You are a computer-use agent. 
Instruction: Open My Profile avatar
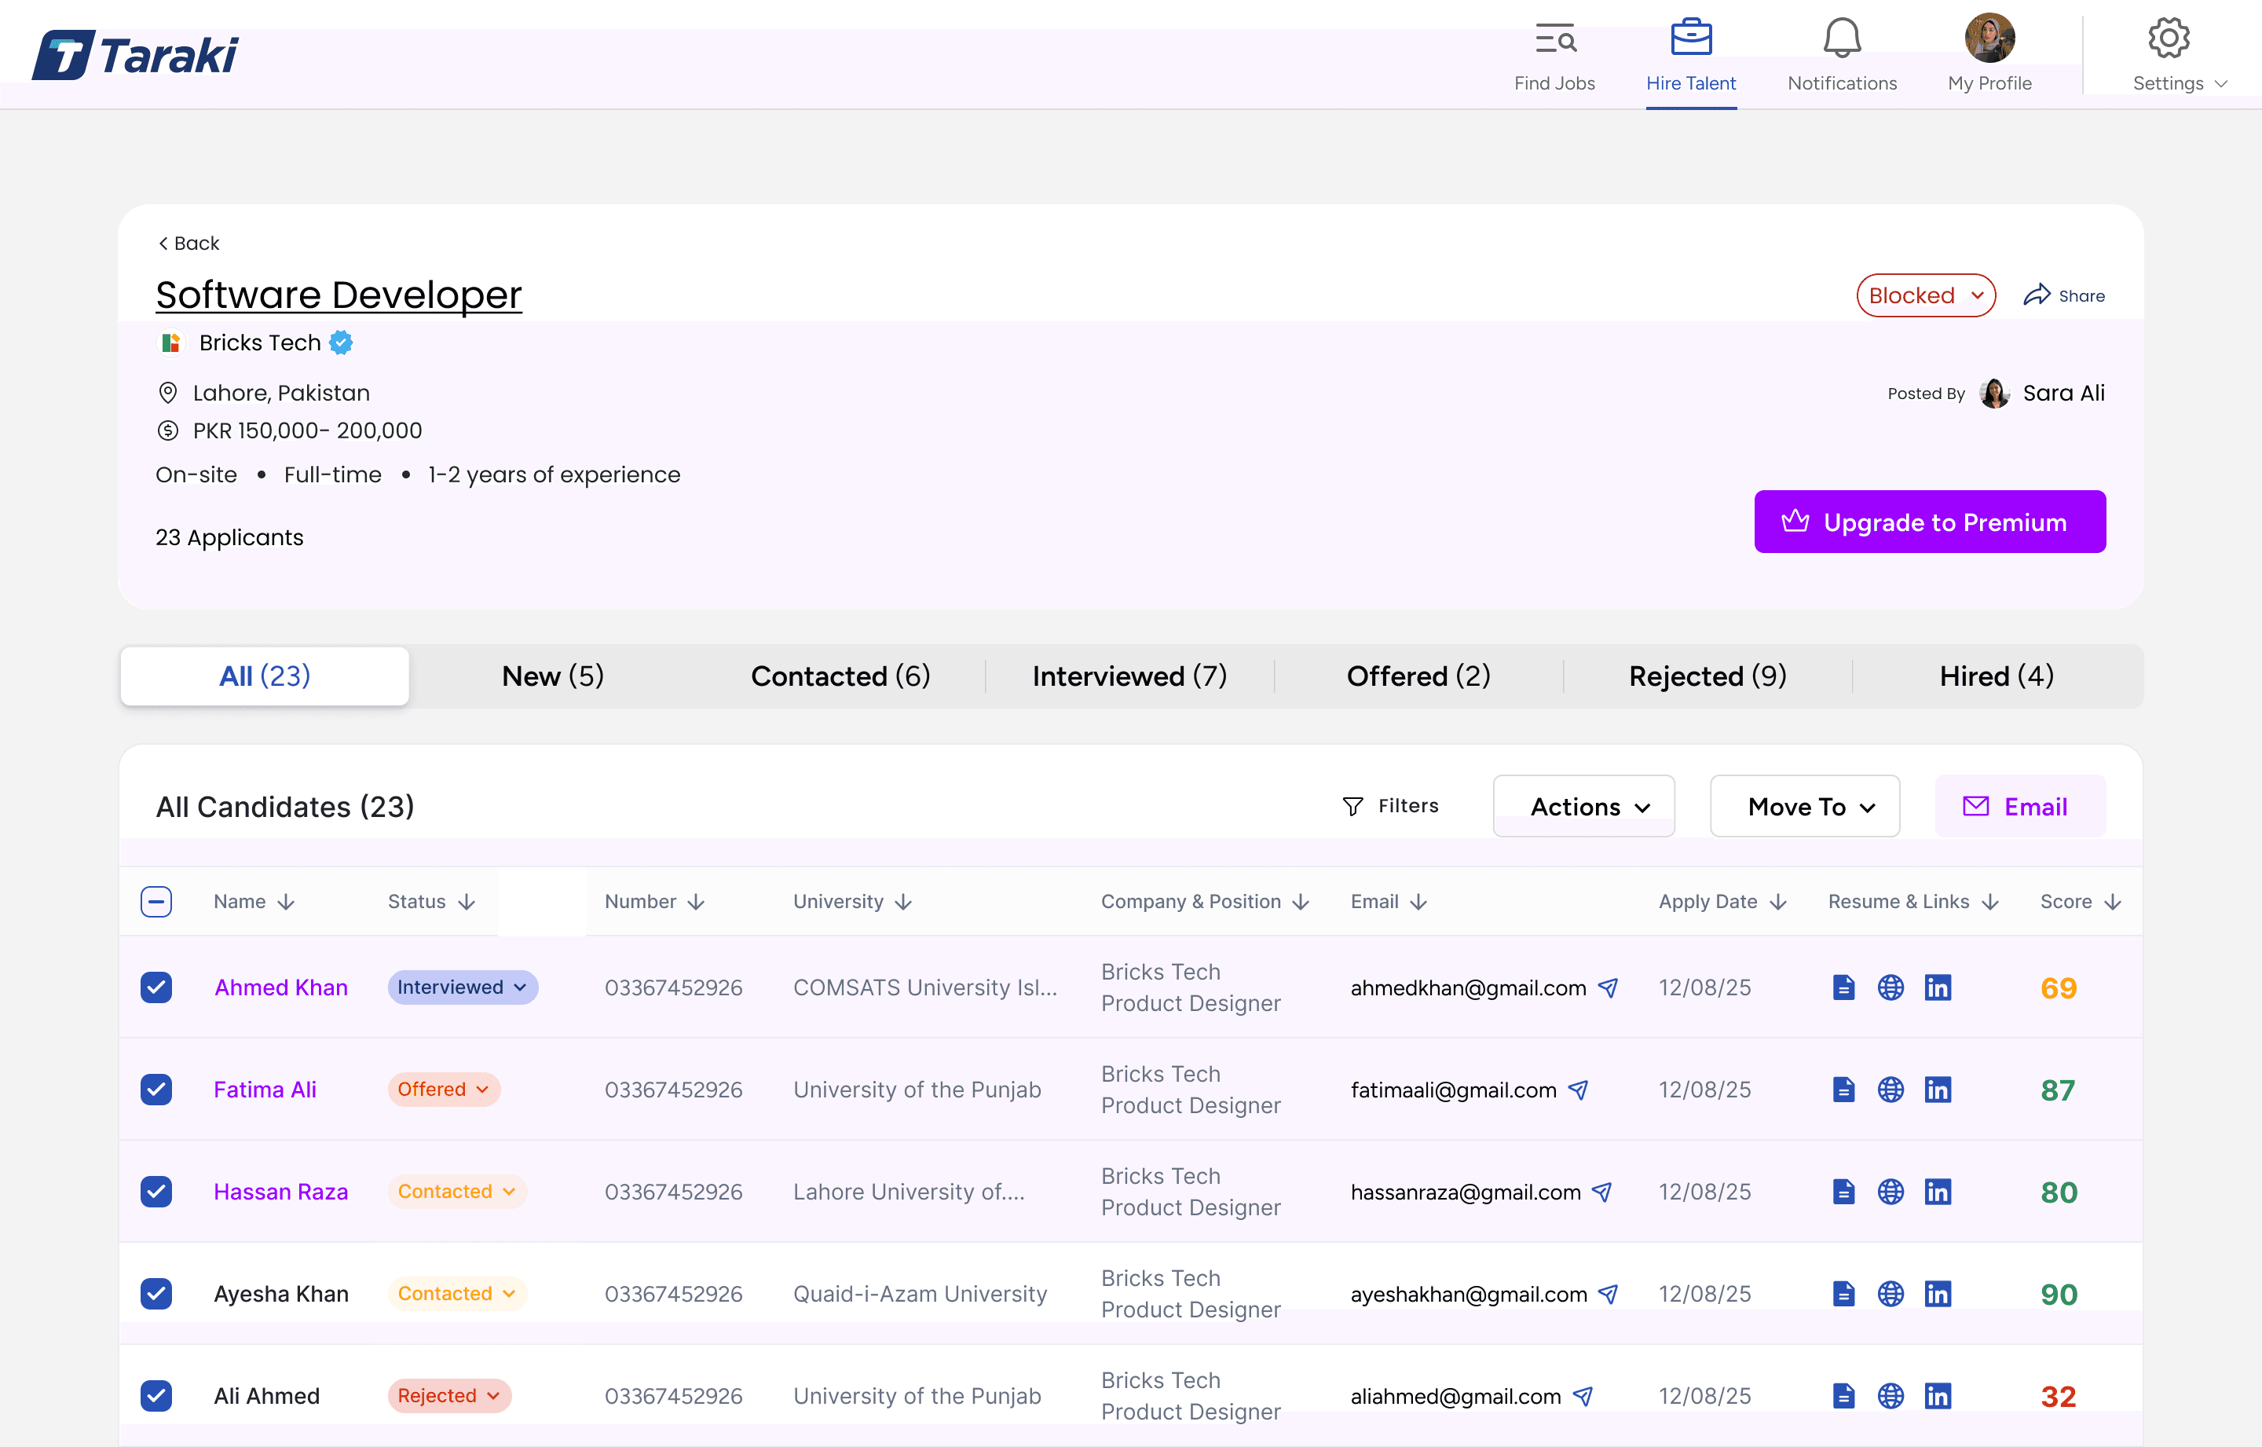[x=1989, y=38]
